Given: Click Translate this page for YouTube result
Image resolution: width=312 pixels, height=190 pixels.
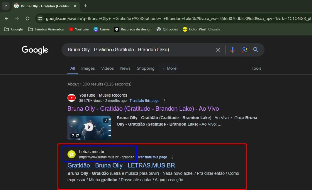Looking at the screenshot, I should [x=145, y=101].
